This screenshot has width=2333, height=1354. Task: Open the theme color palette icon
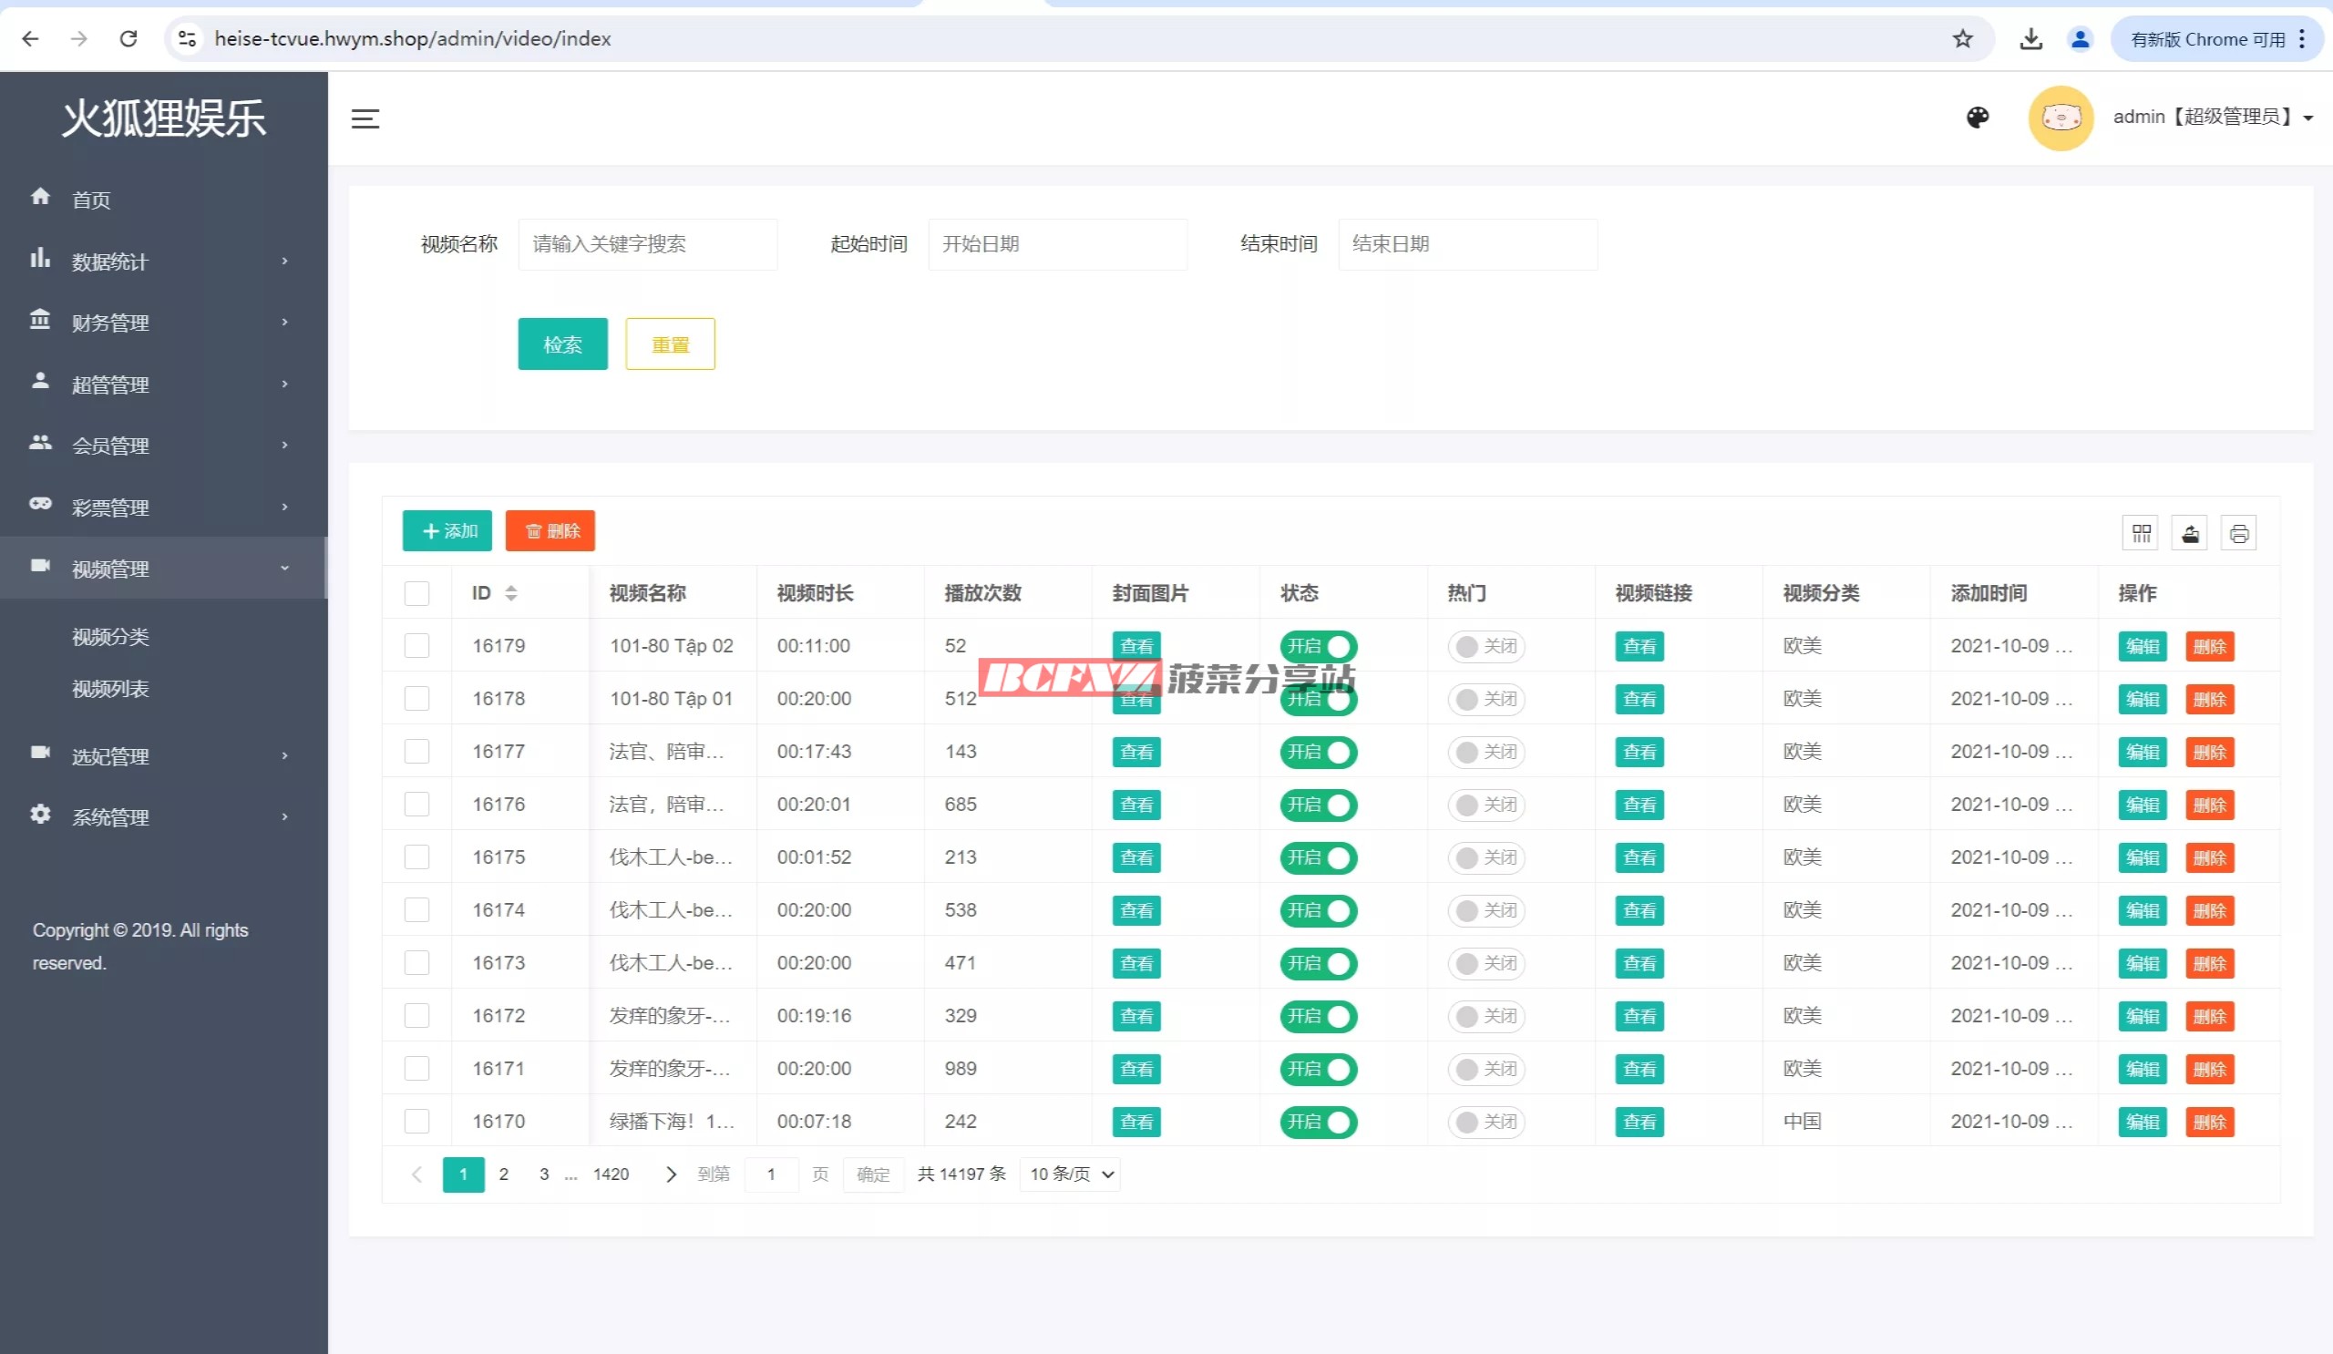point(1978,118)
